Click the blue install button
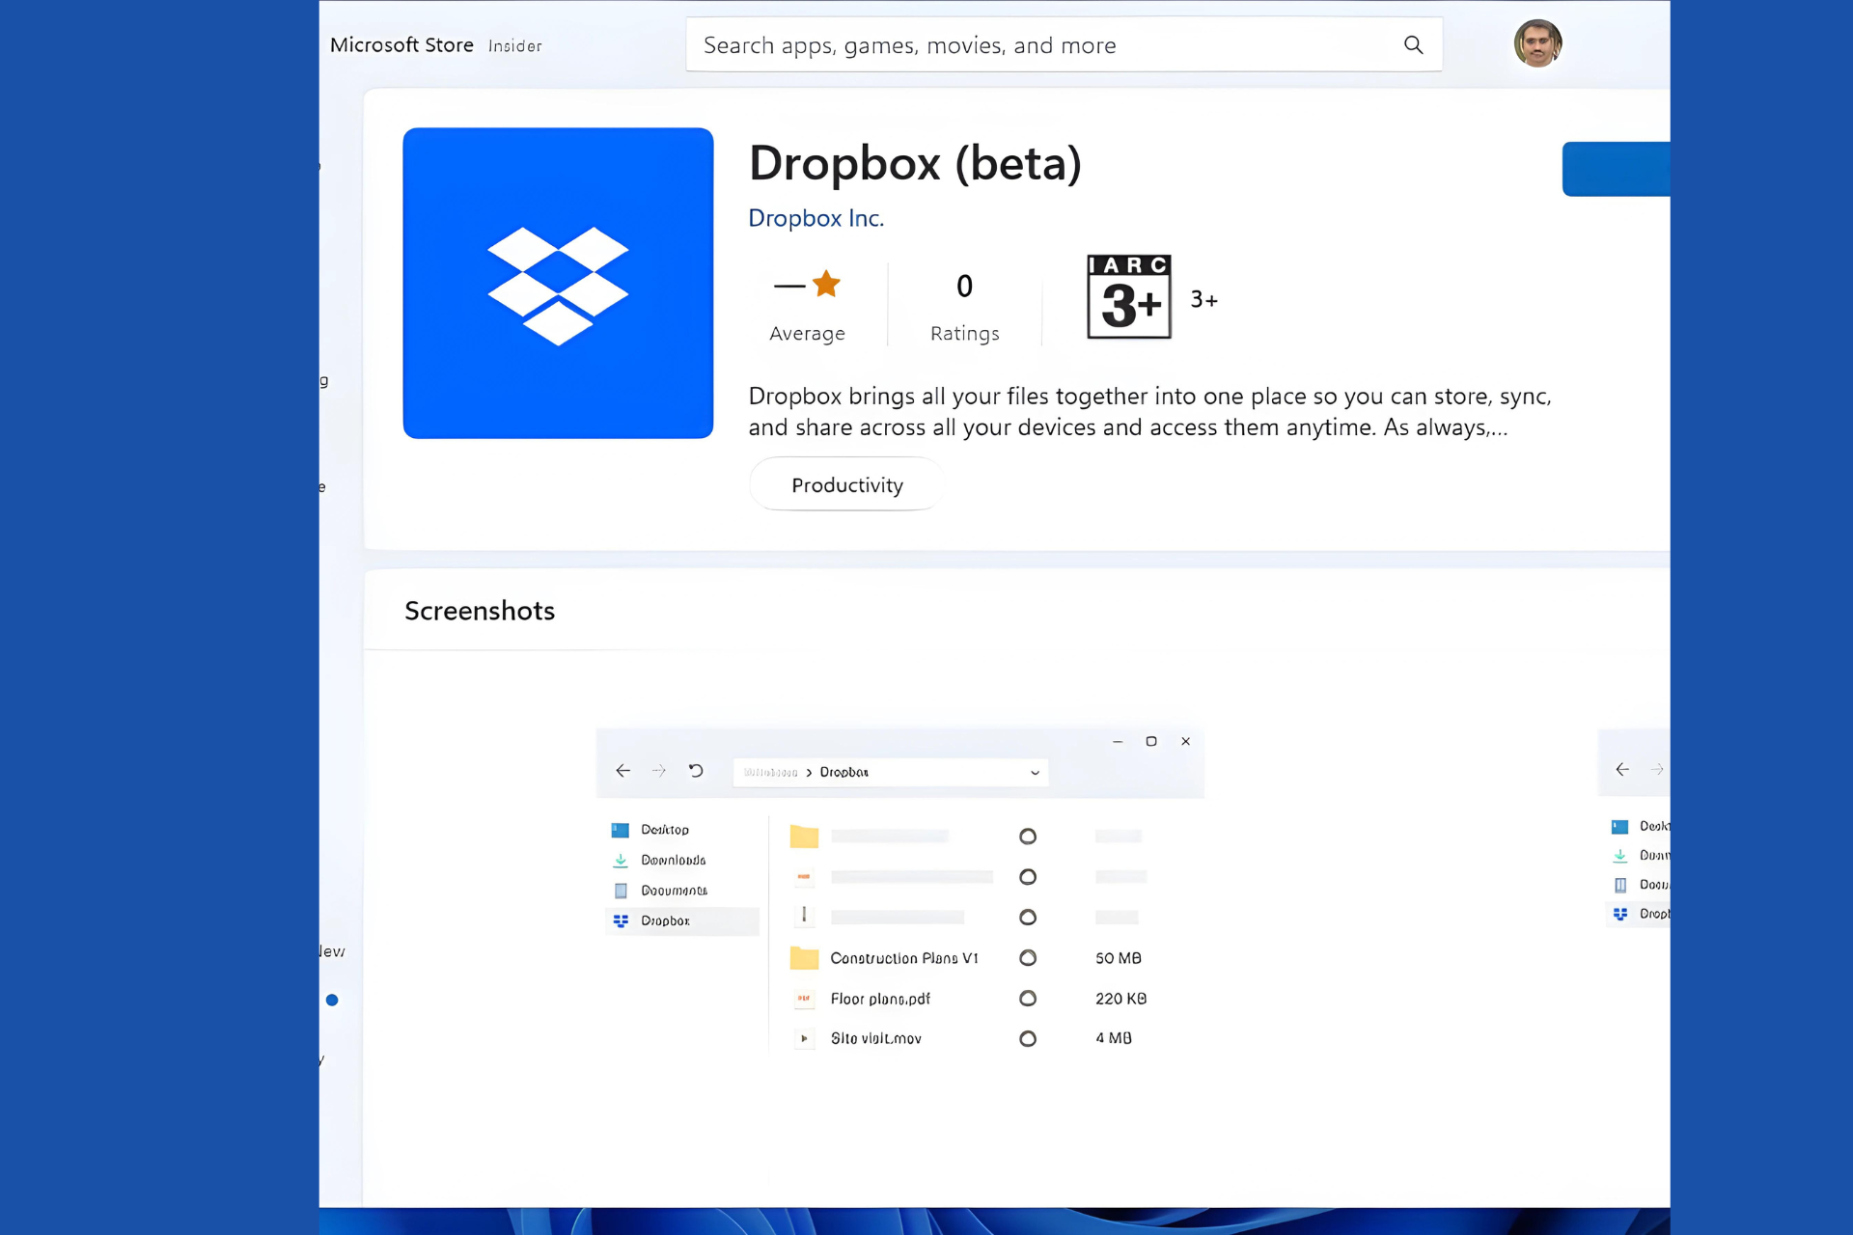This screenshot has height=1235, width=1853. [1617, 169]
